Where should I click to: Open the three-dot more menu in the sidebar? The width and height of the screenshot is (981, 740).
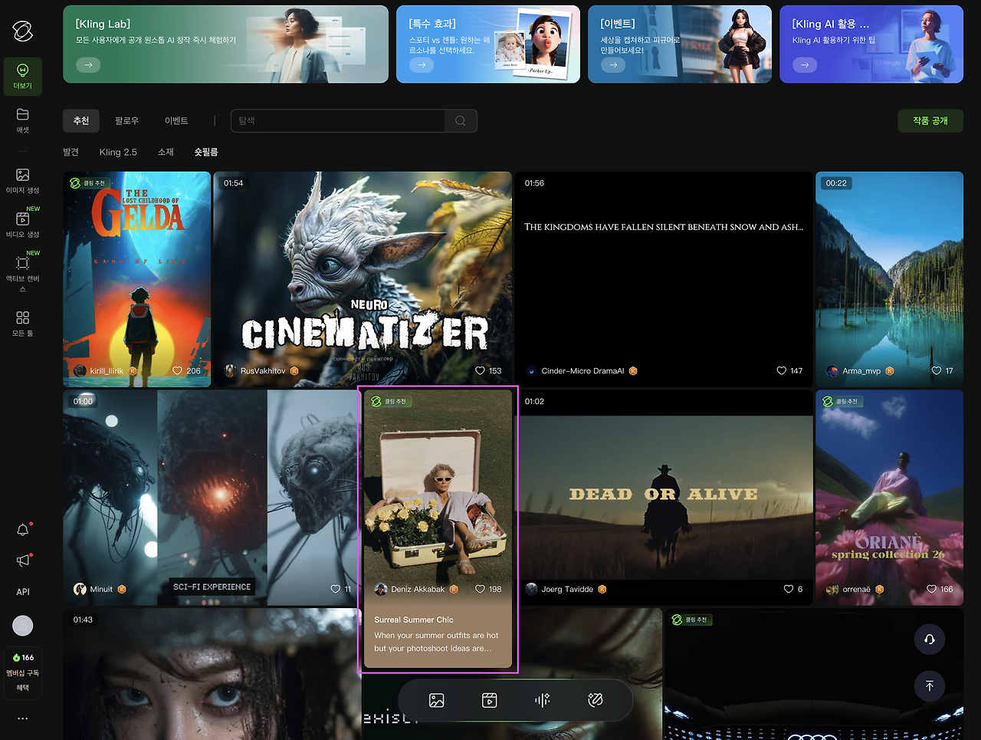tap(23, 719)
